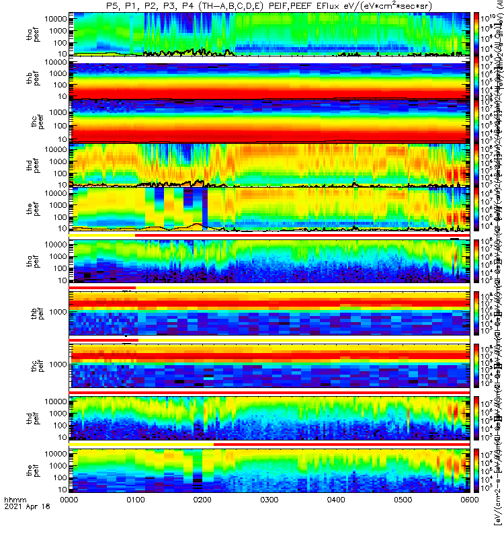Image resolution: width=504 pixels, height=538 pixels.
Task: Click the 0300 time axis tick label
Action: coord(269,500)
